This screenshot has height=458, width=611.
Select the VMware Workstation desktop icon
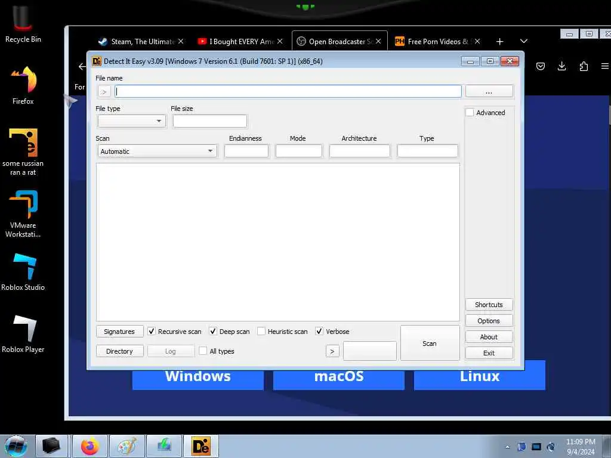pyautogui.click(x=23, y=213)
